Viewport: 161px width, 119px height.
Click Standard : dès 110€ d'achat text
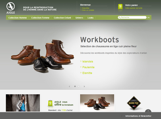(60, 110)
